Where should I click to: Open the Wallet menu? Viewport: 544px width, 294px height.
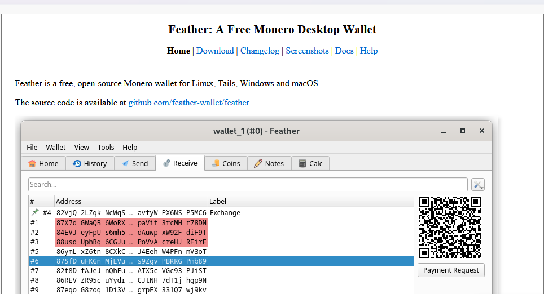[55, 147]
